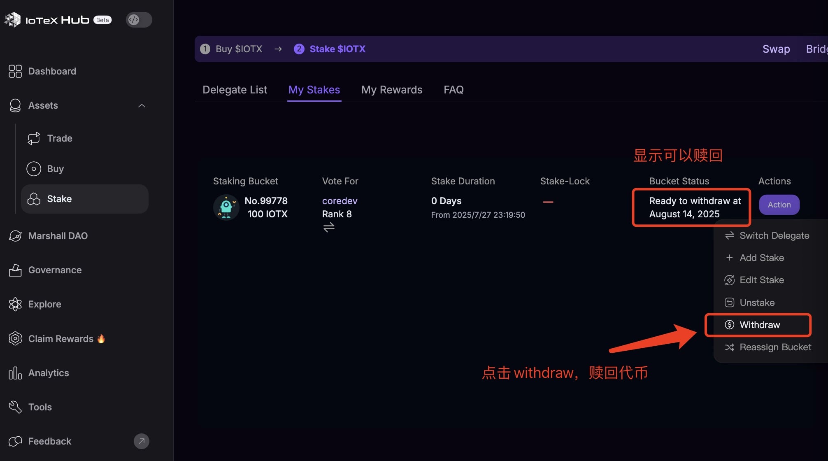Click the Feedback external arrow icon
The image size is (828, 461).
[141, 441]
